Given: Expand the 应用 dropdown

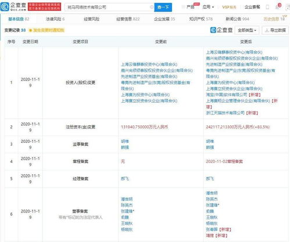Looking at the screenshot, I should tap(208, 7).
